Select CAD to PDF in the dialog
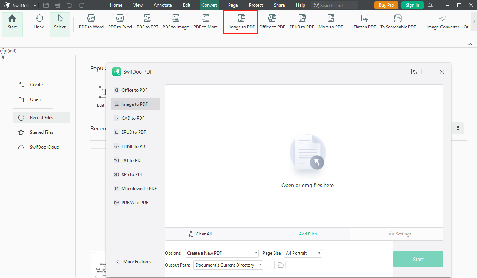477x278 pixels. point(136,118)
